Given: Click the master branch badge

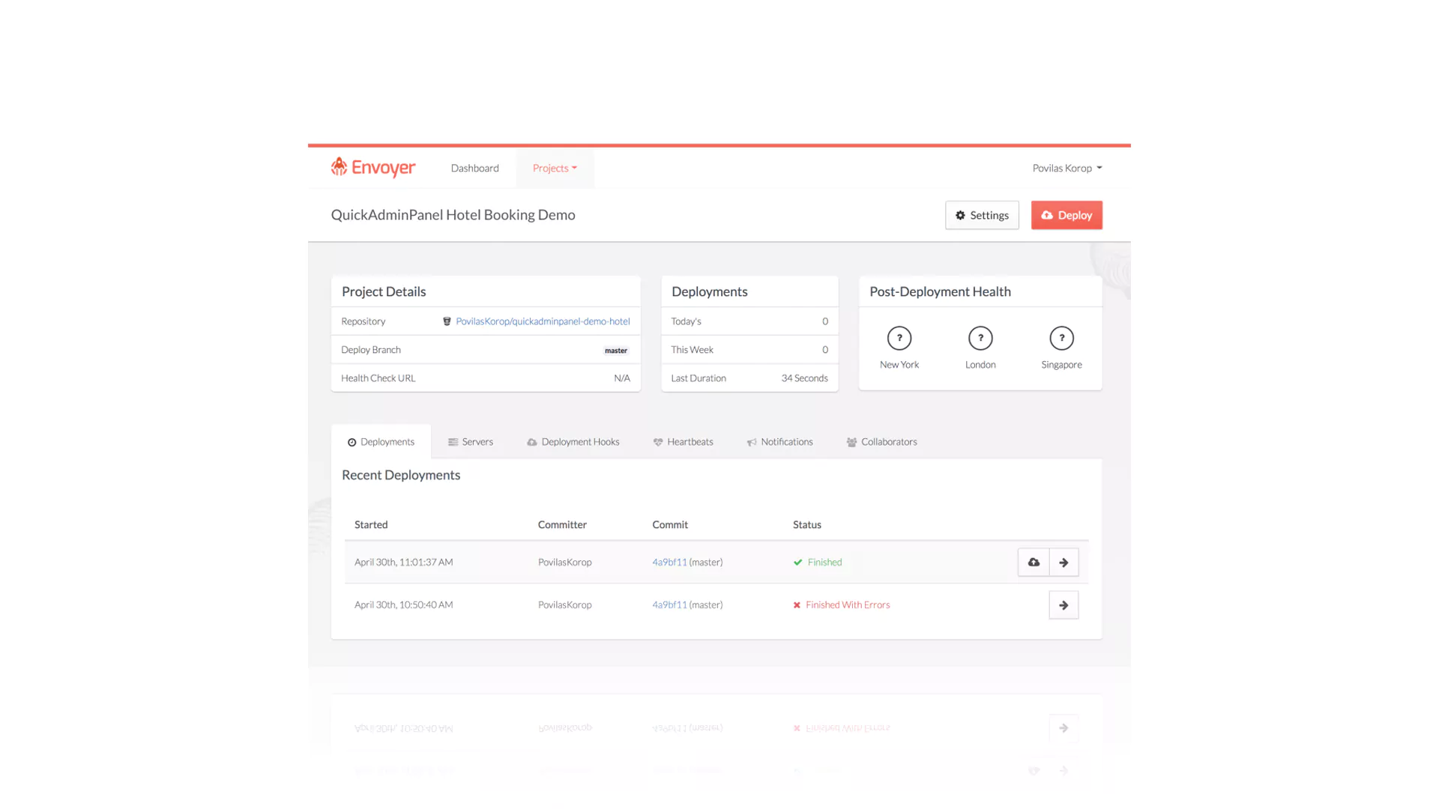Looking at the screenshot, I should [x=616, y=350].
